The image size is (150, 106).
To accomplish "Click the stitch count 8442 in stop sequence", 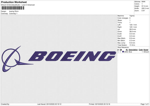I will (126, 52).
